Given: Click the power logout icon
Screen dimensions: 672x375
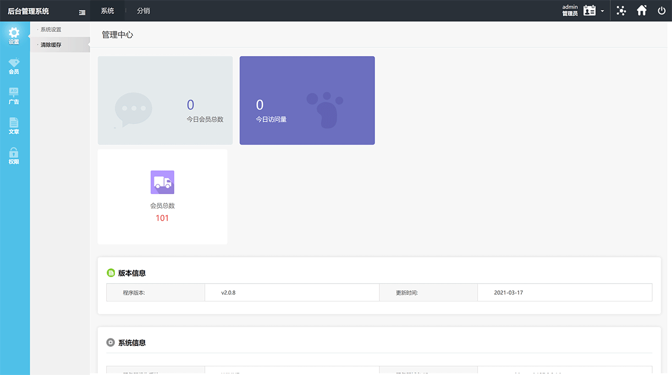Looking at the screenshot, I should (662, 10).
